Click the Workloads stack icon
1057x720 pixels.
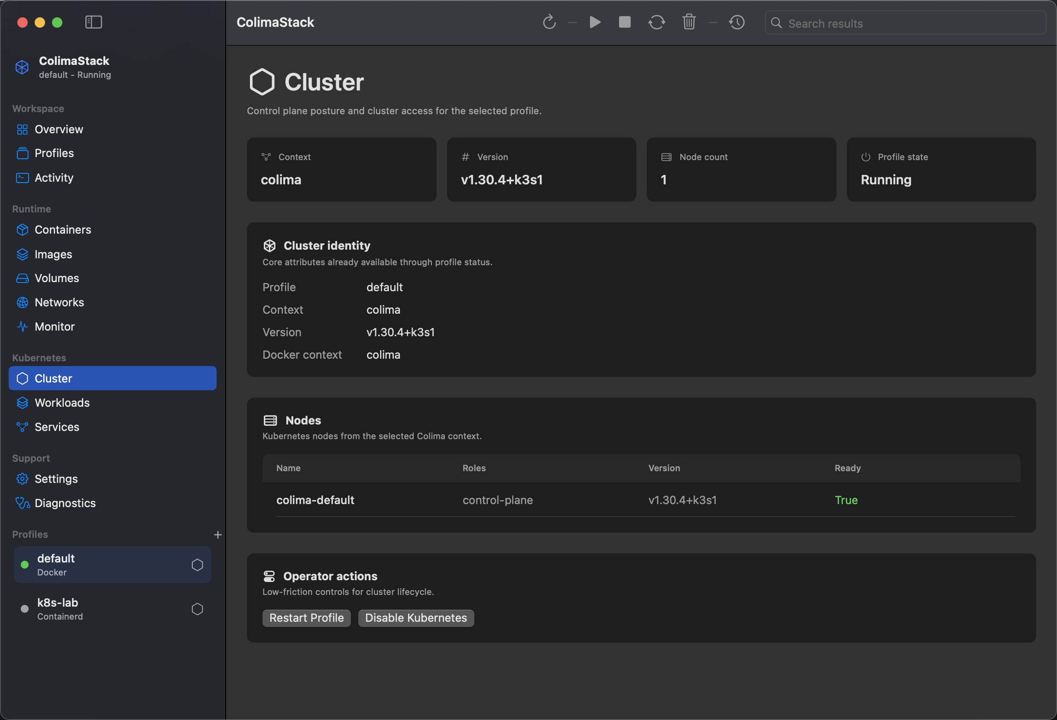[22, 403]
